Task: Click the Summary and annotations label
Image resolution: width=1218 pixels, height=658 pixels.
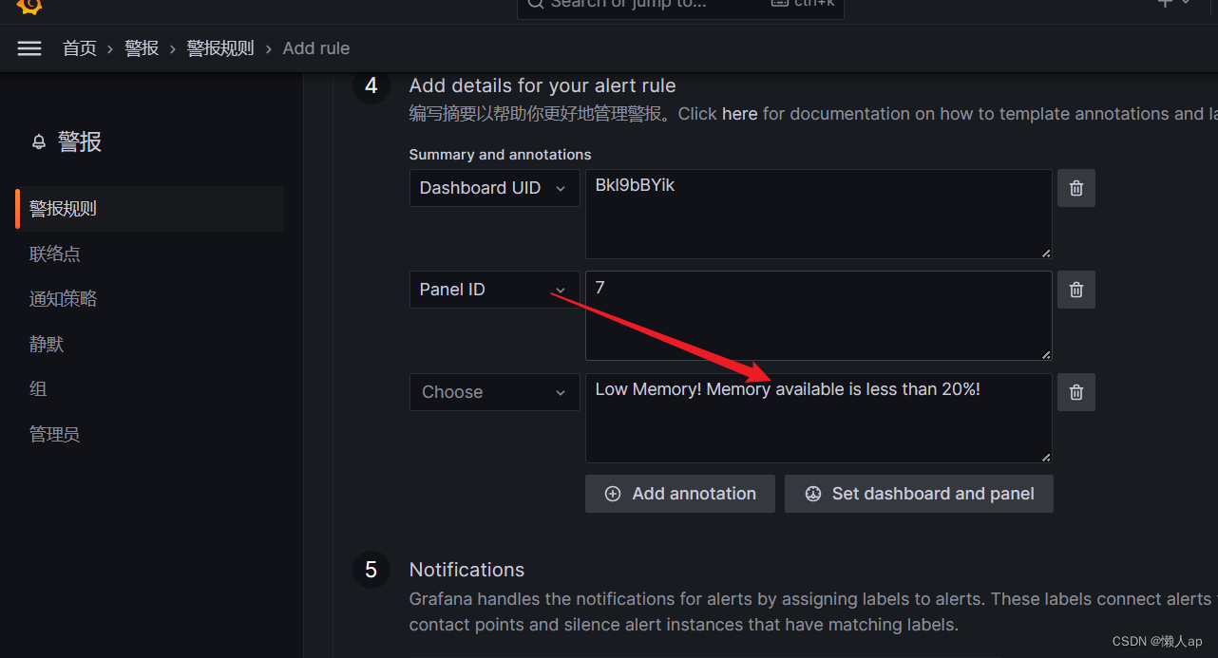Action: (500, 155)
